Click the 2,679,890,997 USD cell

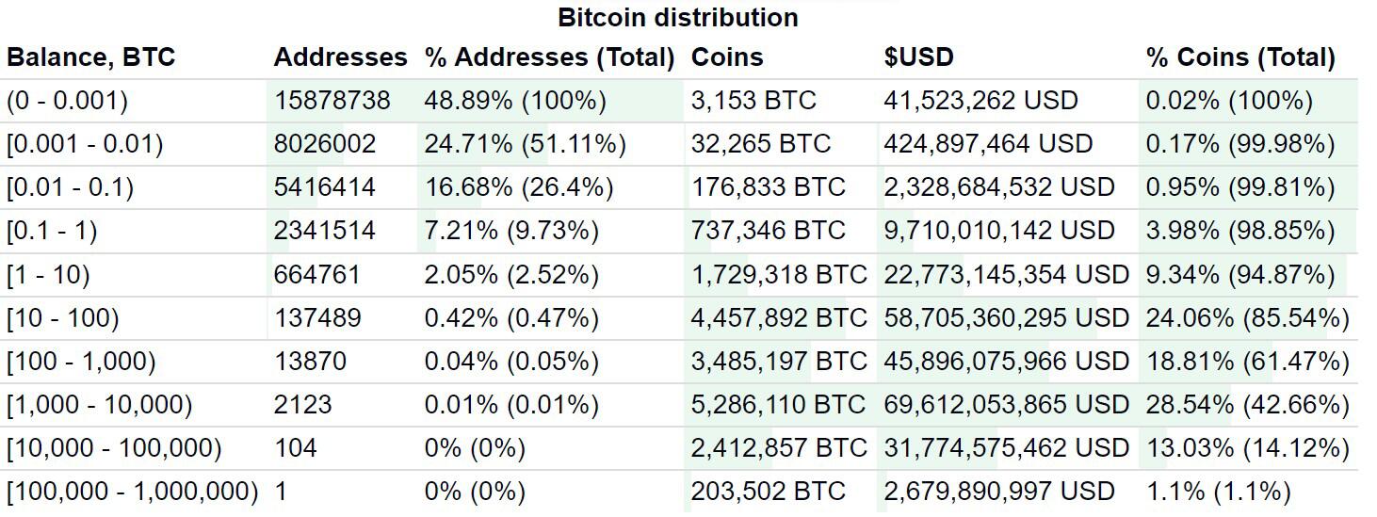(x=999, y=492)
